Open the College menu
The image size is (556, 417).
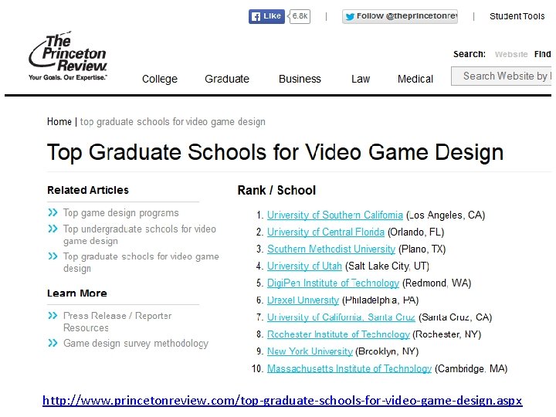click(x=160, y=79)
